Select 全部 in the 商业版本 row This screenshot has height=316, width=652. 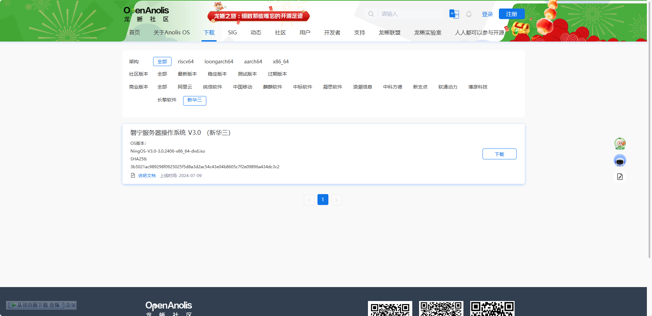[x=162, y=87]
